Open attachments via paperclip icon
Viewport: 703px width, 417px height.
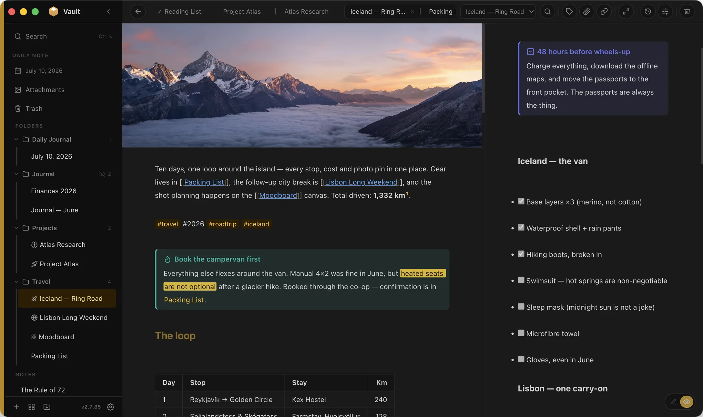tap(587, 11)
